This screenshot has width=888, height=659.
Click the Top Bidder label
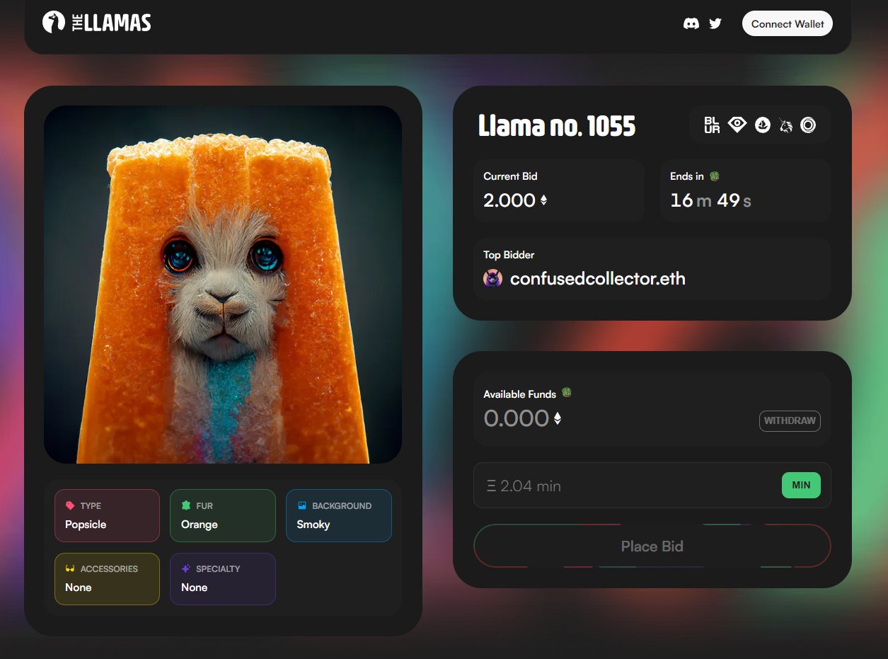(x=509, y=255)
